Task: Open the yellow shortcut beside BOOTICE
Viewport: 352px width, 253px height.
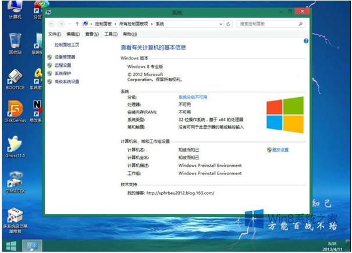Action: 37,79
